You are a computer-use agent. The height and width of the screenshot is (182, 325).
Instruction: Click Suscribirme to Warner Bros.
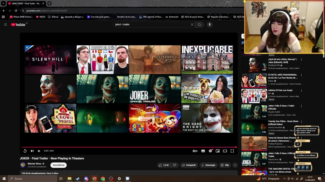(59, 165)
